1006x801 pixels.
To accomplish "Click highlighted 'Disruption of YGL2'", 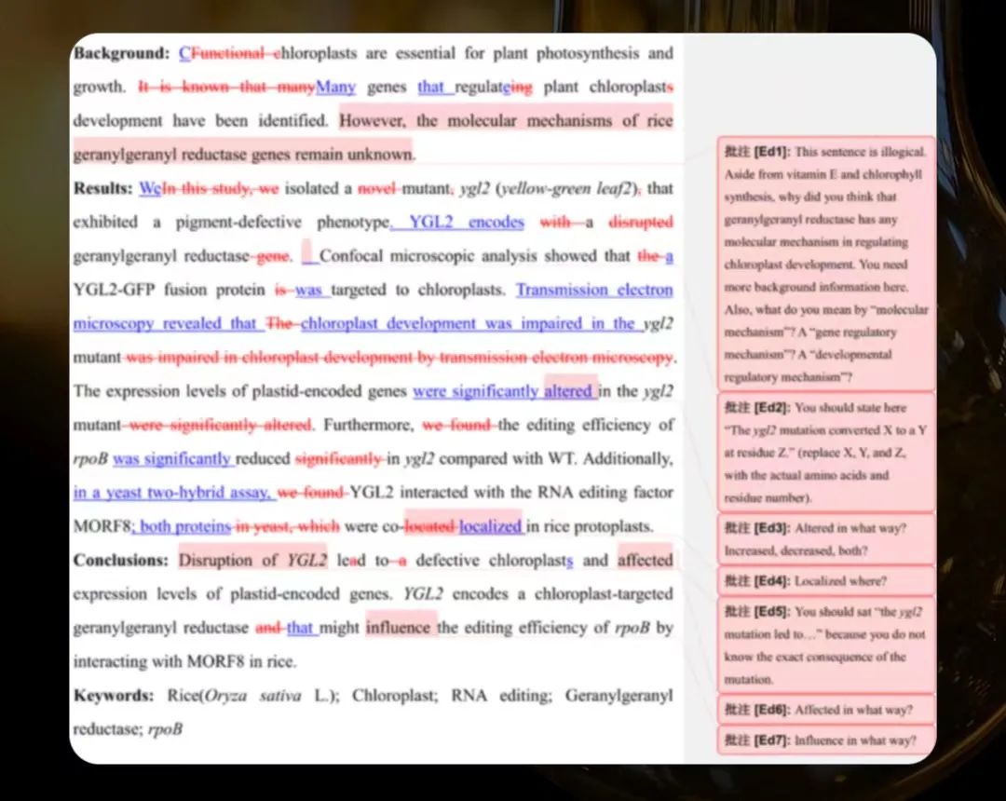I will [252, 560].
